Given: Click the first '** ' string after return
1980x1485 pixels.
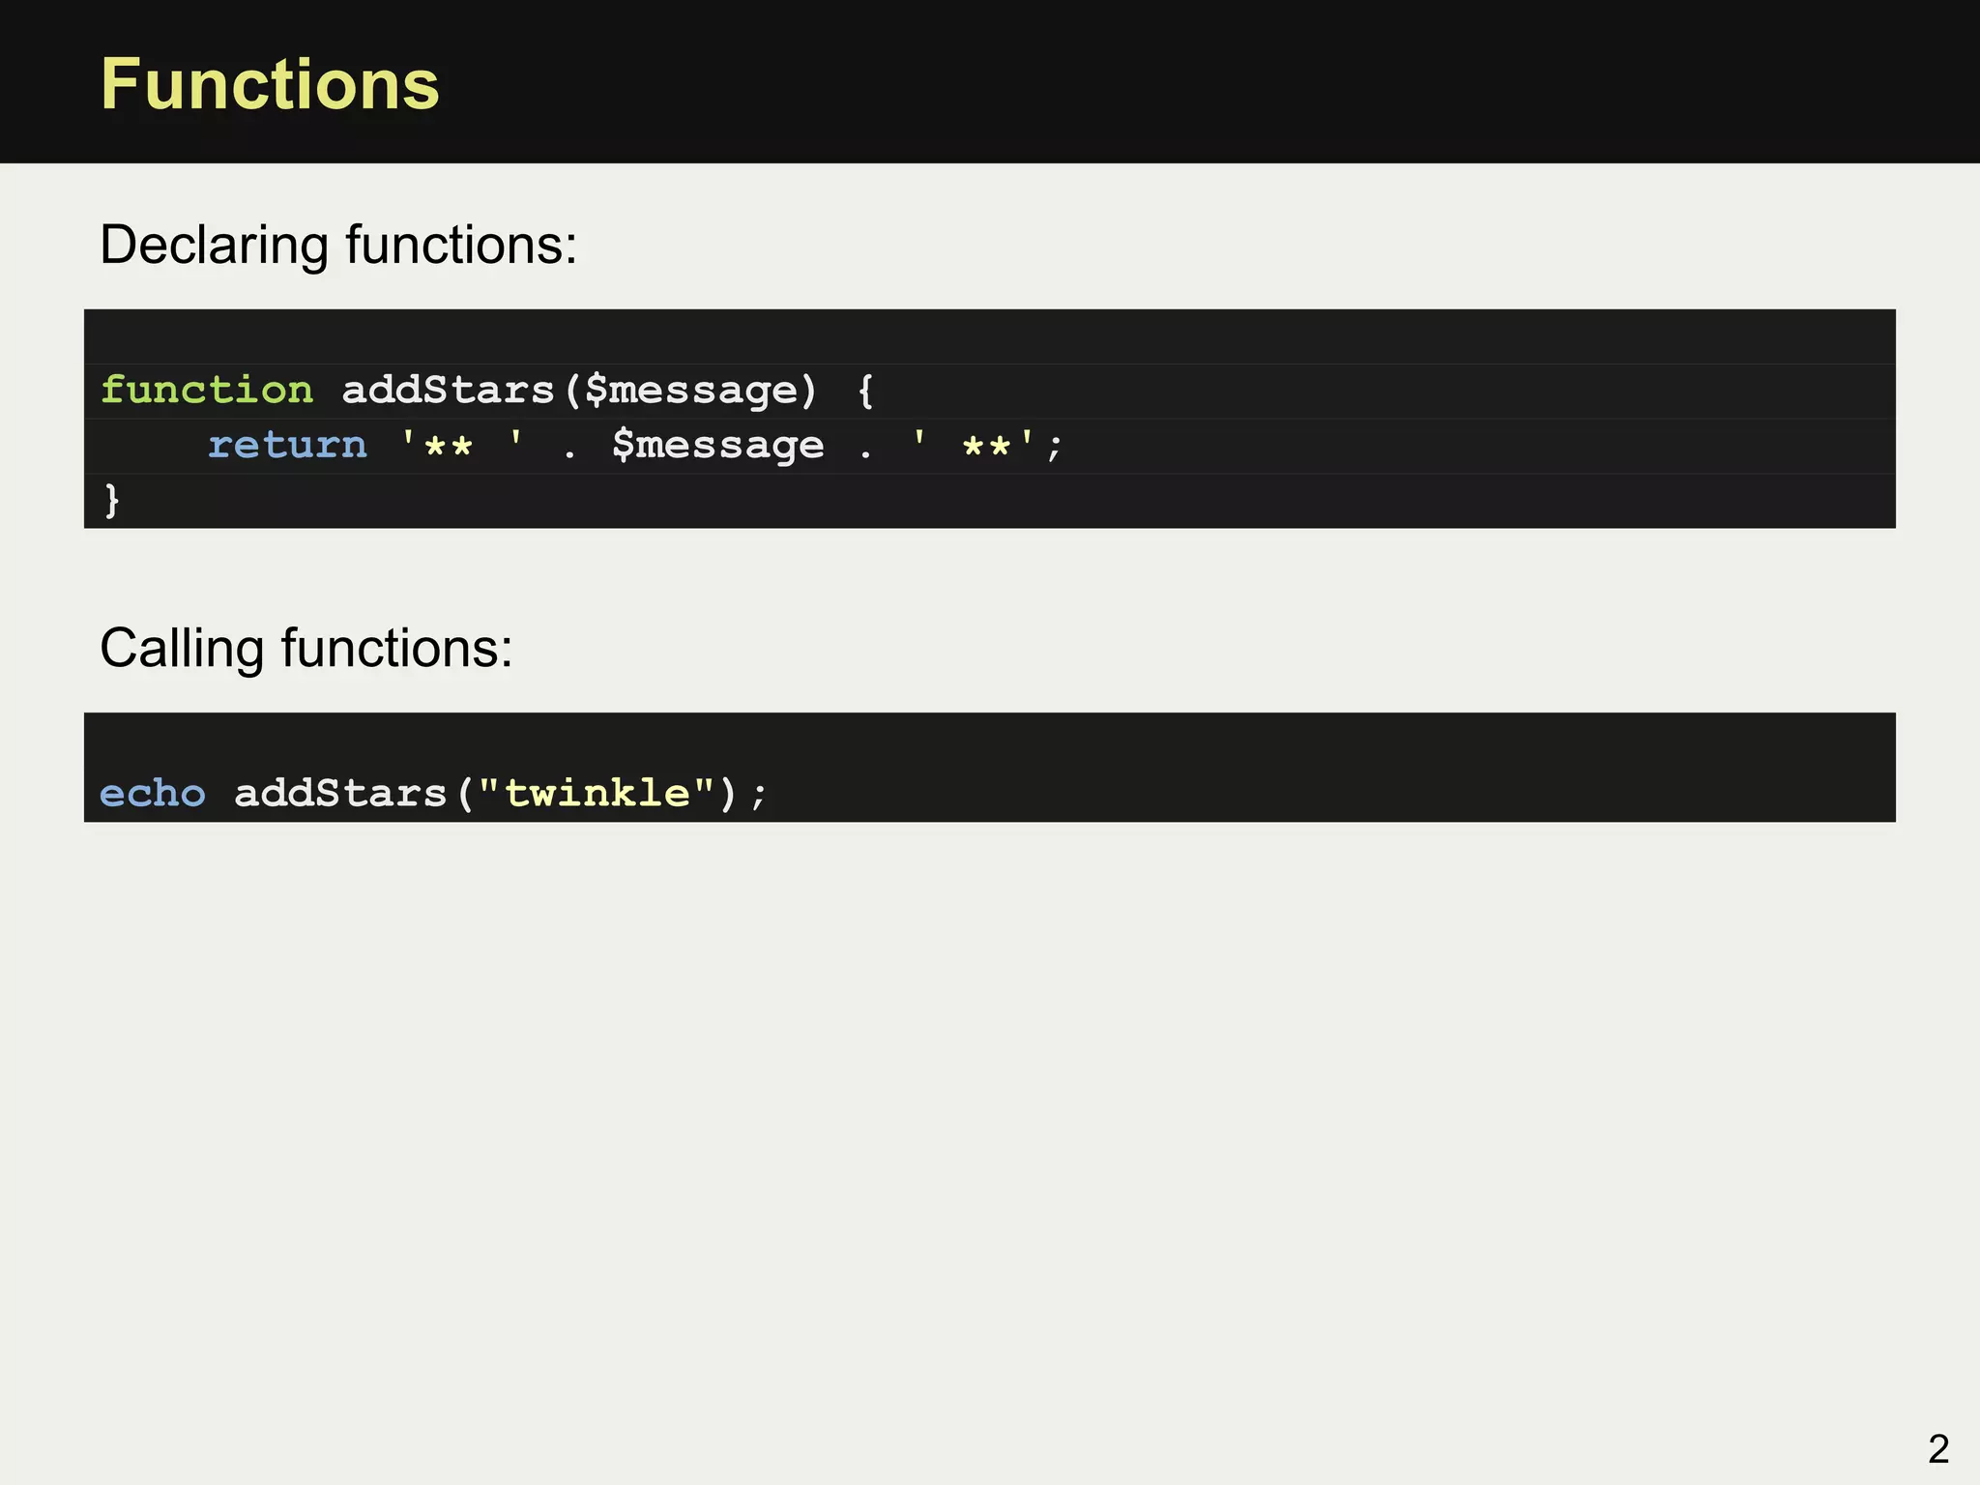Looking at the screenshot, I should click(462, 445).
